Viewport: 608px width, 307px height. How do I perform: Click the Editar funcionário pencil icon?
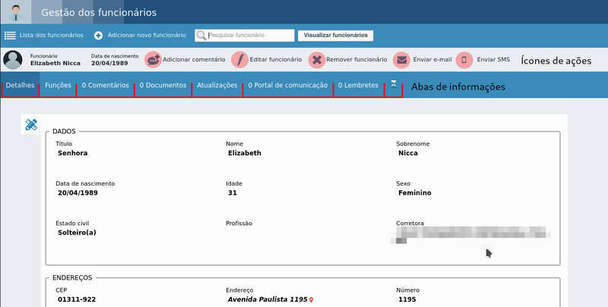click(x=240, y=60)
